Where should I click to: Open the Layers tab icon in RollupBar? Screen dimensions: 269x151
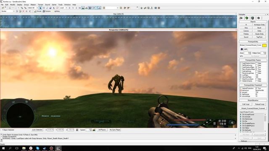(258, 18)
